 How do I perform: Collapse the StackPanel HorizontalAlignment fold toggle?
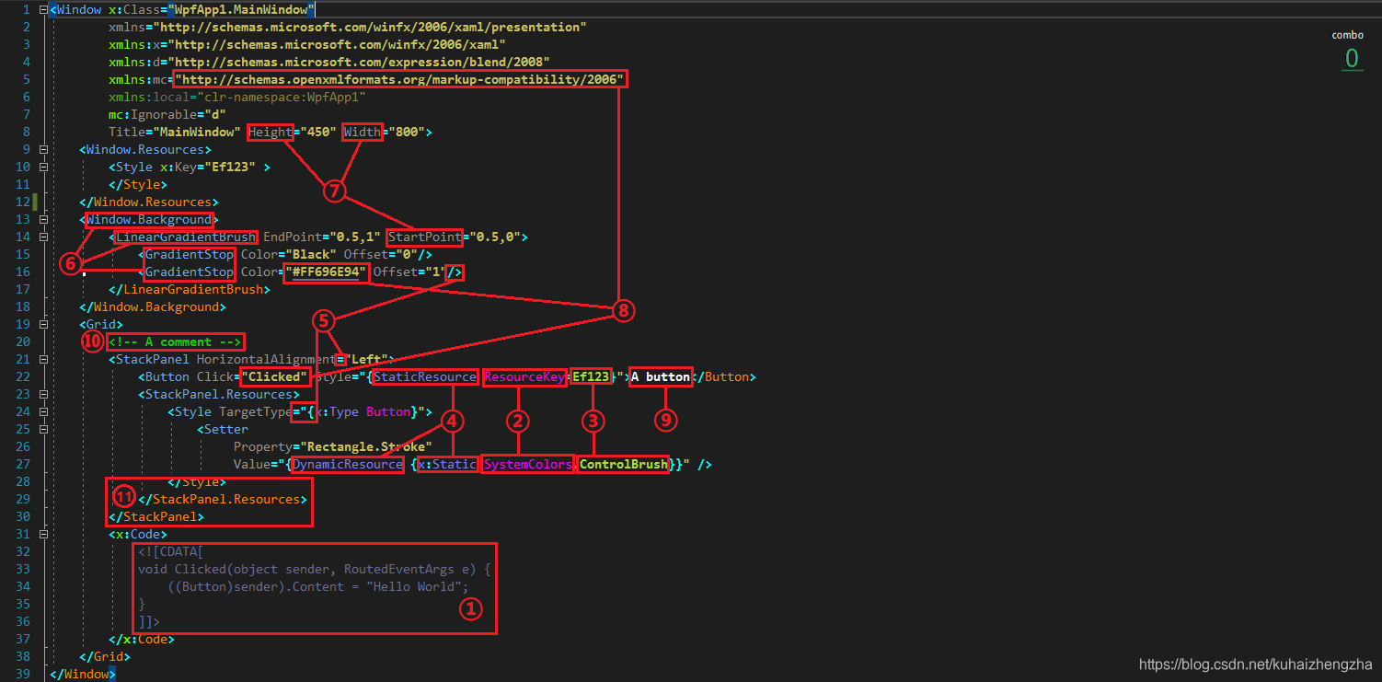tap(43, 360)
